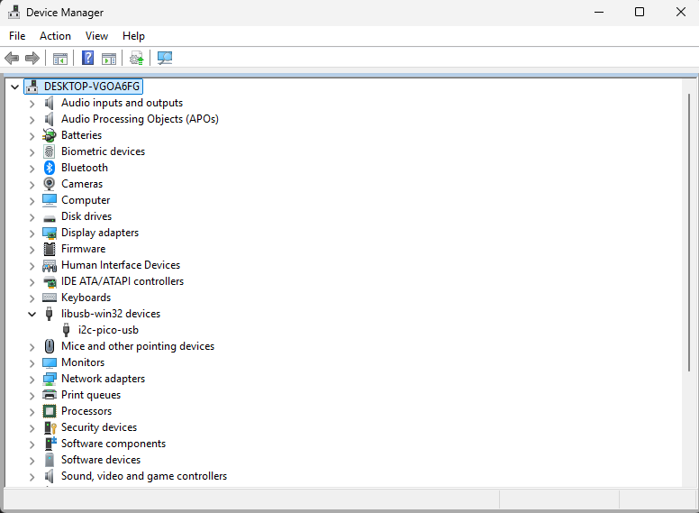This screenshot has width=699, height=513.
Task: Select the Software devices label
Action: click(x=101, y=460)
